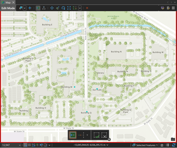This screenshot has height=148, width=177.
Task: Toggle the grid button in status bar
Action: tap(29, 145)
